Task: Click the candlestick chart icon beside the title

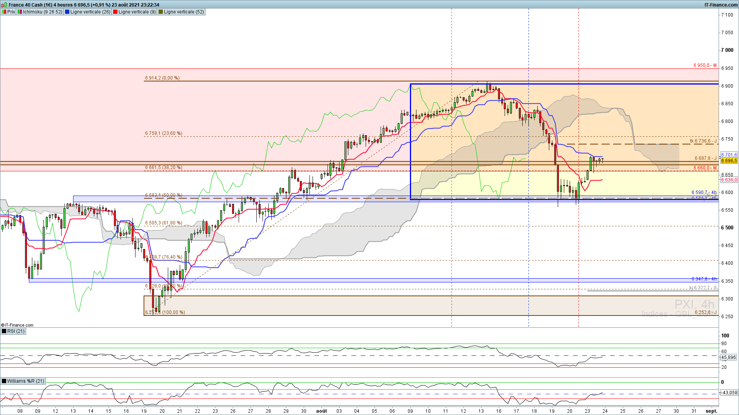Action: pyautogui.click(x=4, y=5)
